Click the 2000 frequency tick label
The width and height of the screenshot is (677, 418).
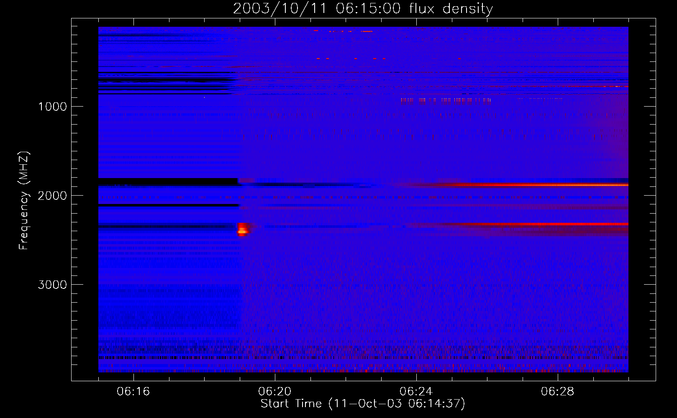pyautogui.click(x=52, y=196)
